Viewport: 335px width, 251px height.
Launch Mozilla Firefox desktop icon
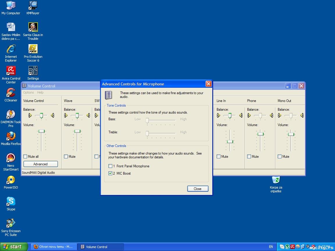(11, 136)
